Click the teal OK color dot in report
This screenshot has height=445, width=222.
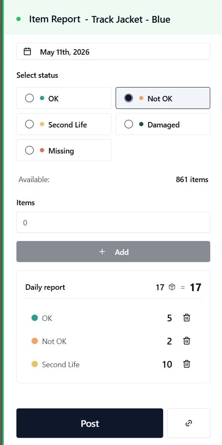[34, 318]
